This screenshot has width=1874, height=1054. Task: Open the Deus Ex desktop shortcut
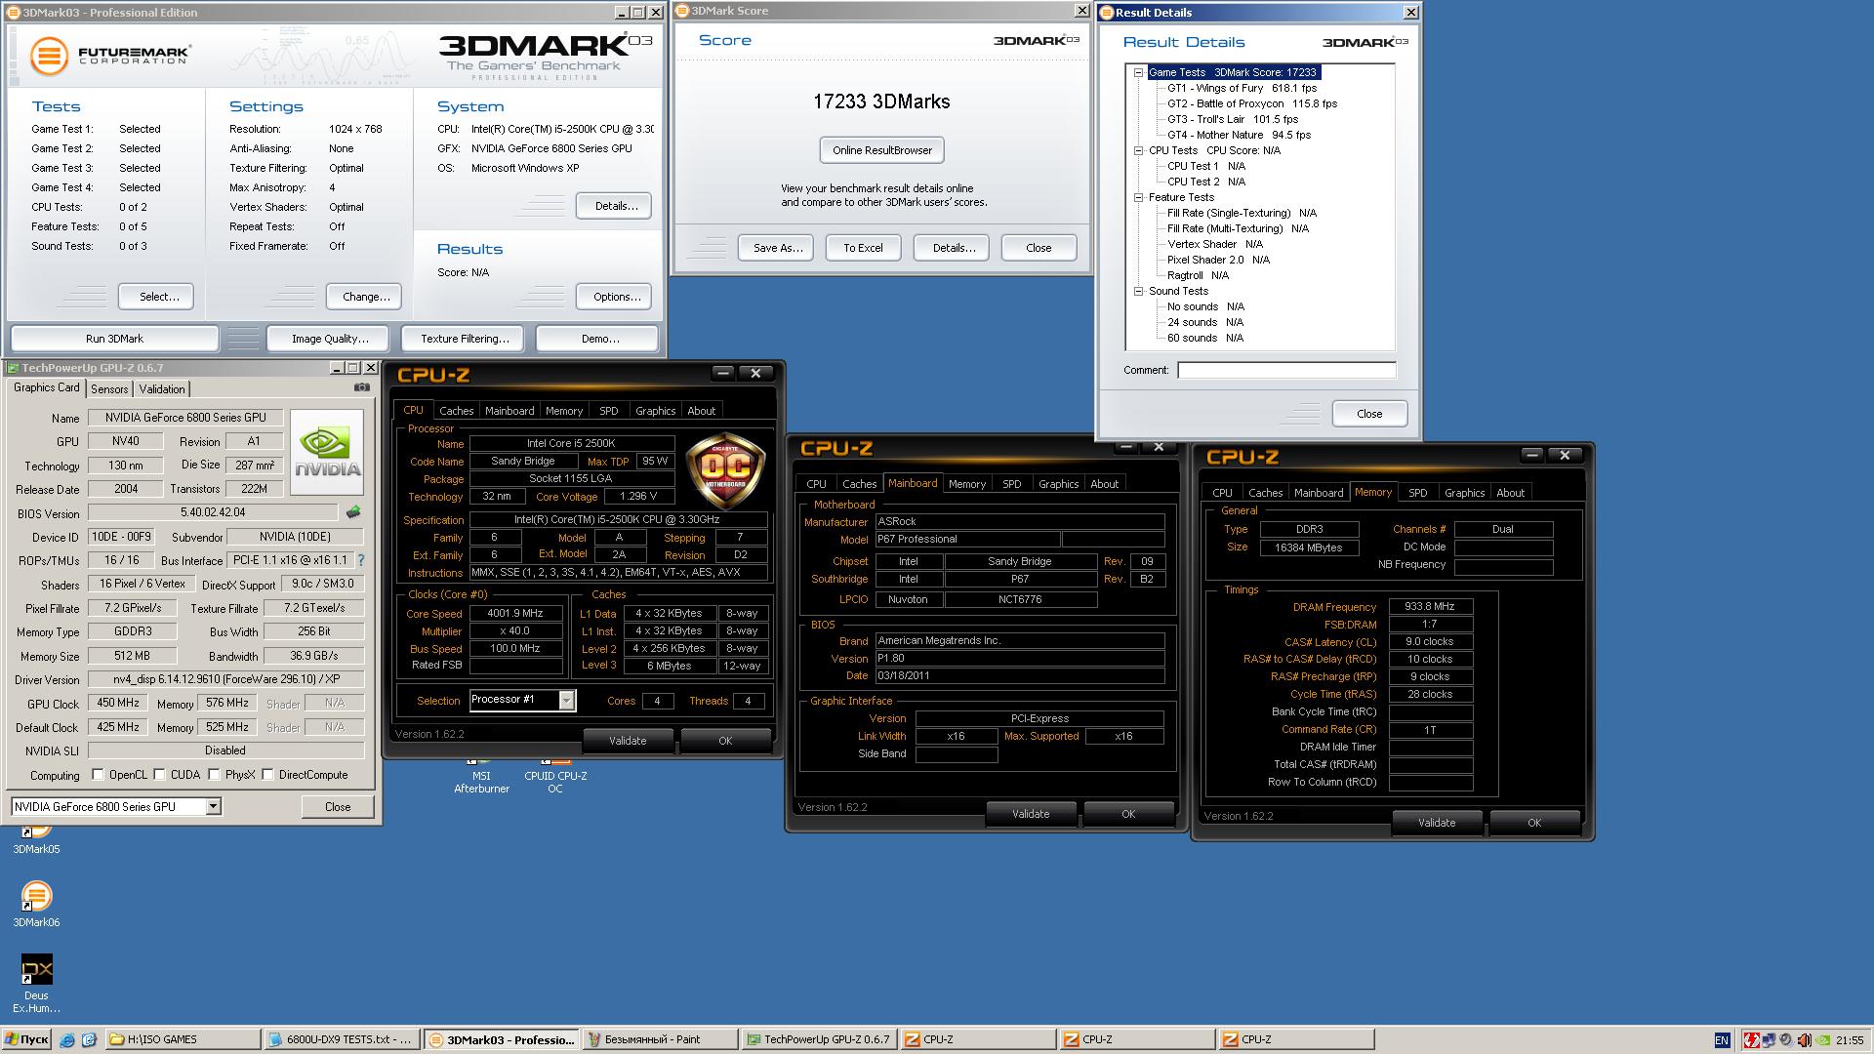point(36,984)
